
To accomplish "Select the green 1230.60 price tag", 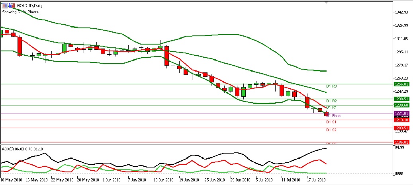I will pyautogui.click(x=401, y=105).
